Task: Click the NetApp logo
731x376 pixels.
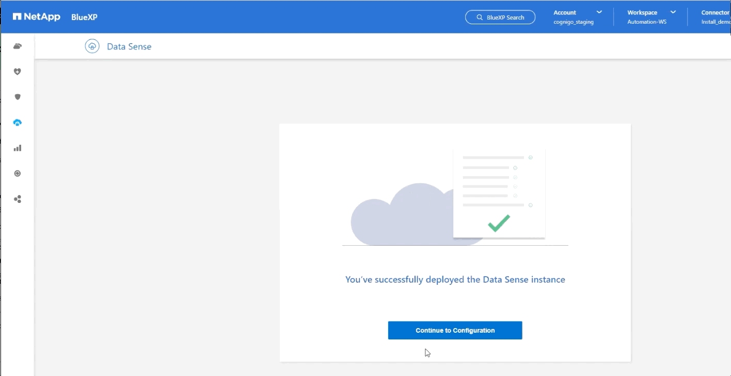Action: 37,17
